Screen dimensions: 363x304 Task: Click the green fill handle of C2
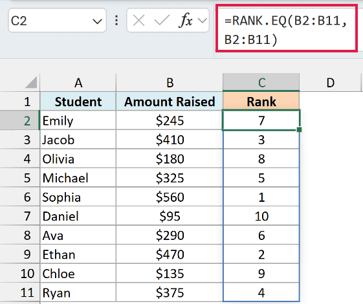(x=299, y=129)
